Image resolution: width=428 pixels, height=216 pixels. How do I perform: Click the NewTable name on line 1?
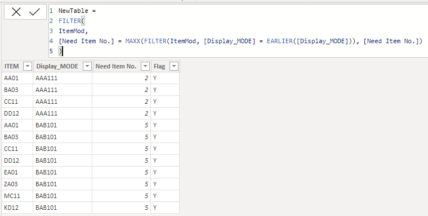click(73, 11)
